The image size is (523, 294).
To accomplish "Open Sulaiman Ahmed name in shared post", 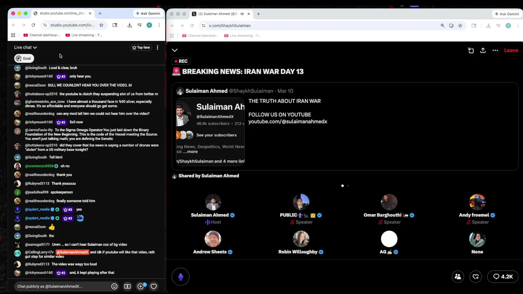I will (206, 91).
